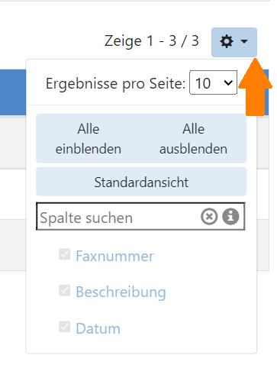Toggle the Datum checkbox
Screen dimensions: 277x381
click(65, 327)
